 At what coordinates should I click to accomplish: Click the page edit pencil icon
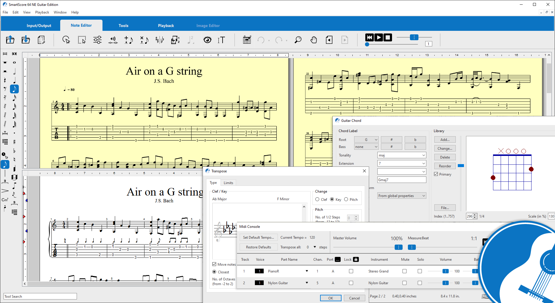point(41,40)
